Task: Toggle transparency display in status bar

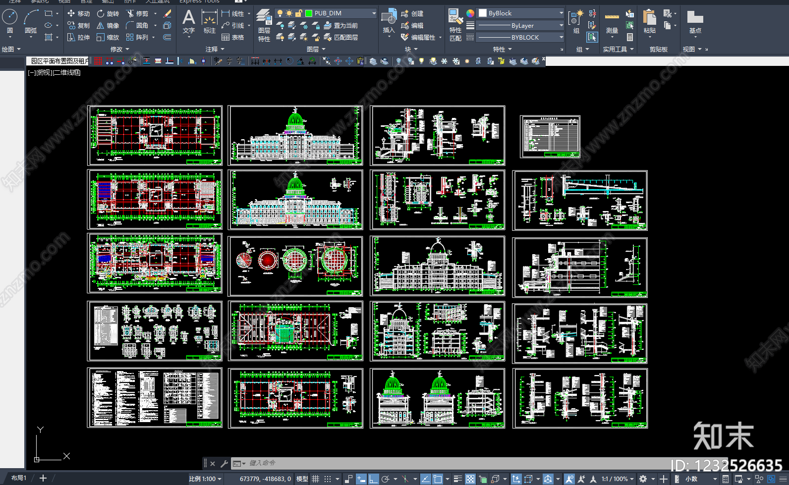Action: [x=470, y=479]
